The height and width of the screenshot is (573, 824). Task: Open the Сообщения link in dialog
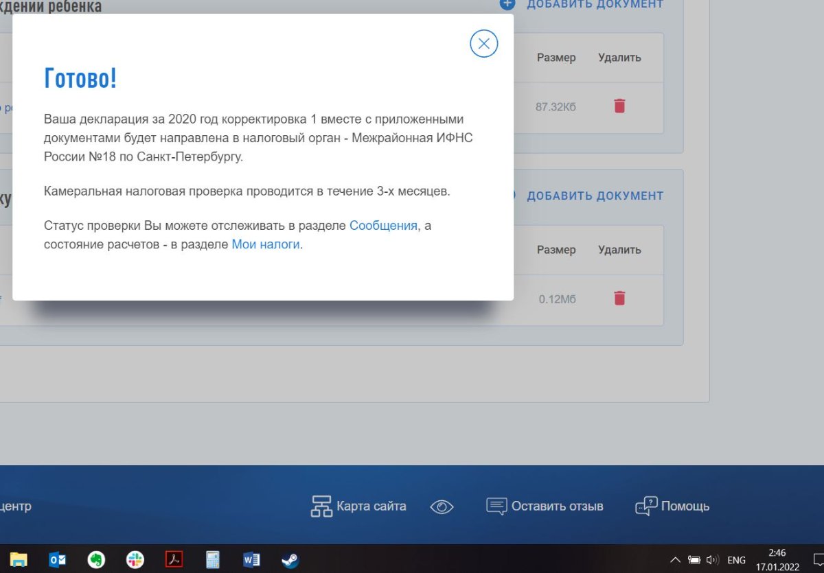click(x=383, y=226)
